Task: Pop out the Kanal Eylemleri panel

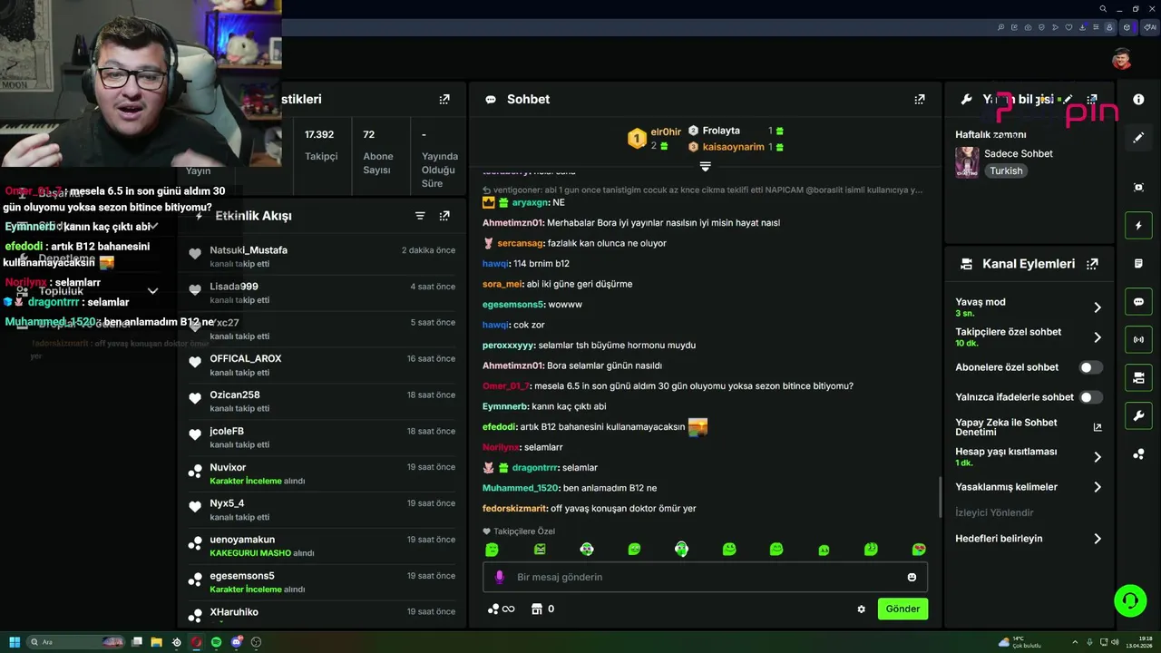Action: pos(1092,264)
